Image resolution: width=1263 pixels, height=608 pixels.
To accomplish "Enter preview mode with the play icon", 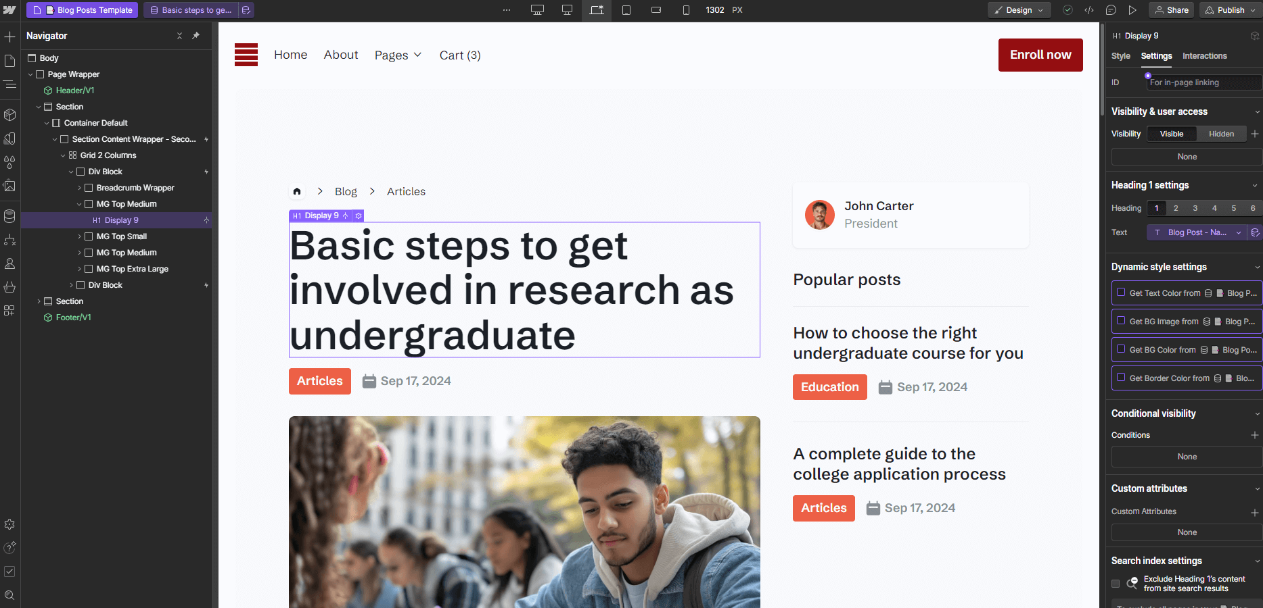I will point(1133,10).
